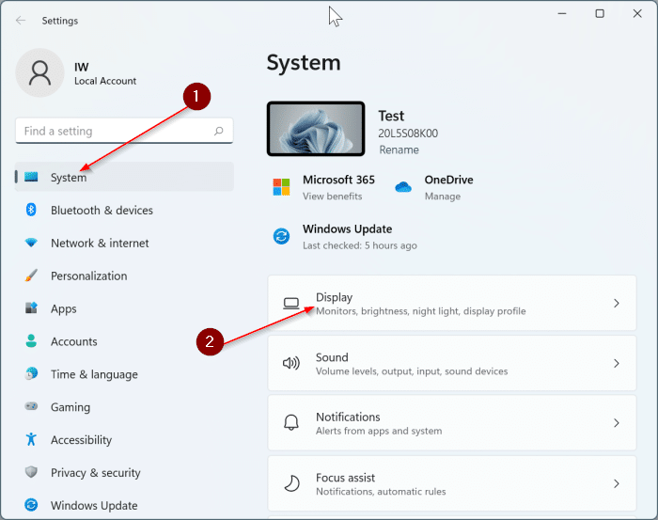658x520 pixels.
Task: Click the back arrow in Settings header
Action: [21, 20]
